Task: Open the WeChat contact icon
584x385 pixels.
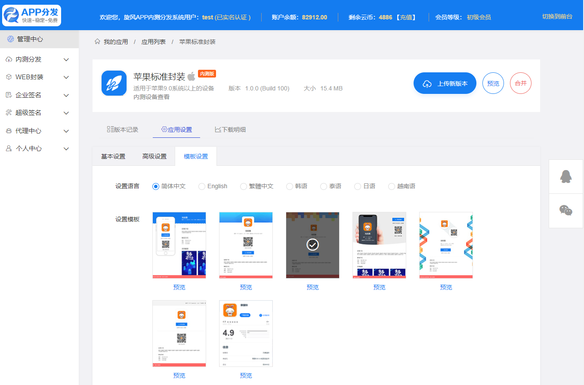Action: pyautogui.click(x=566, y=210)
